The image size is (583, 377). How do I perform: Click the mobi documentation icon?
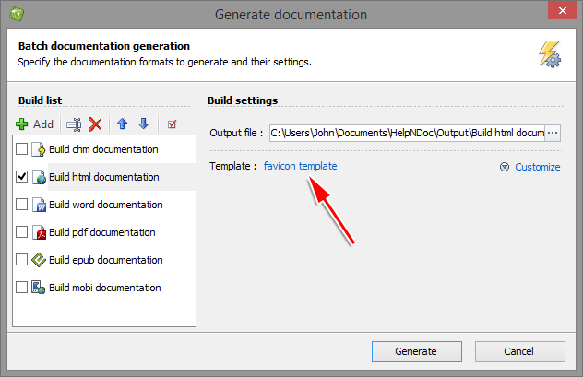click(x=39, y=288)
